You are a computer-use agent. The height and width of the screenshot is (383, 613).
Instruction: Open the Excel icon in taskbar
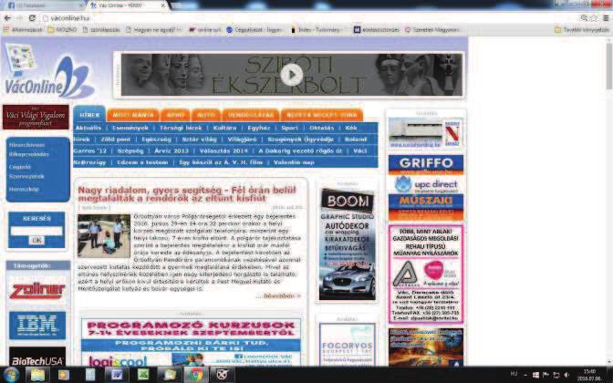[143, 375]
